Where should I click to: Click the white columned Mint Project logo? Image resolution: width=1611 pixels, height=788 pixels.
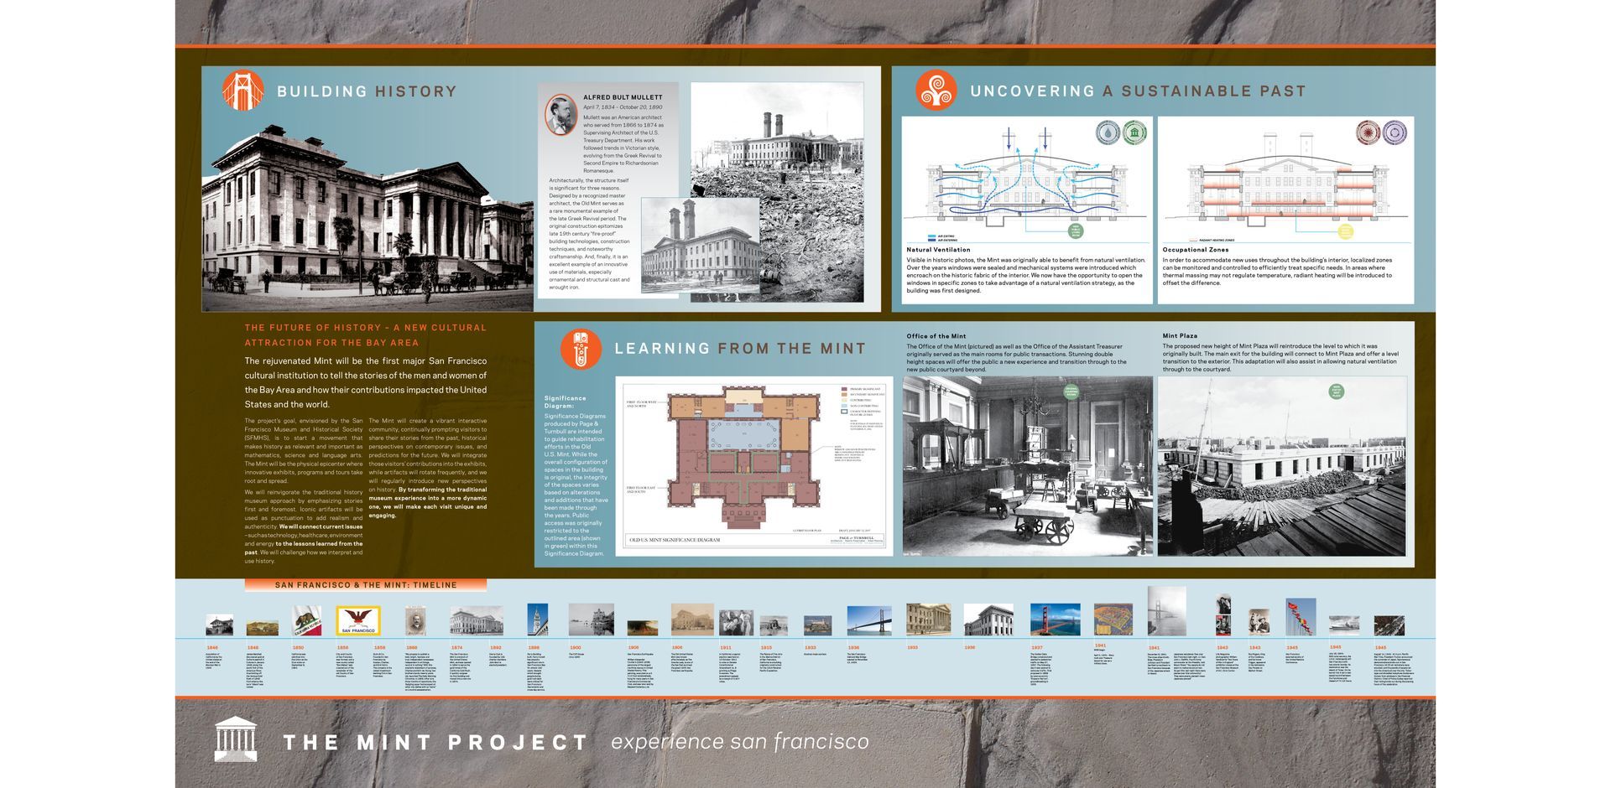(236, 739)
